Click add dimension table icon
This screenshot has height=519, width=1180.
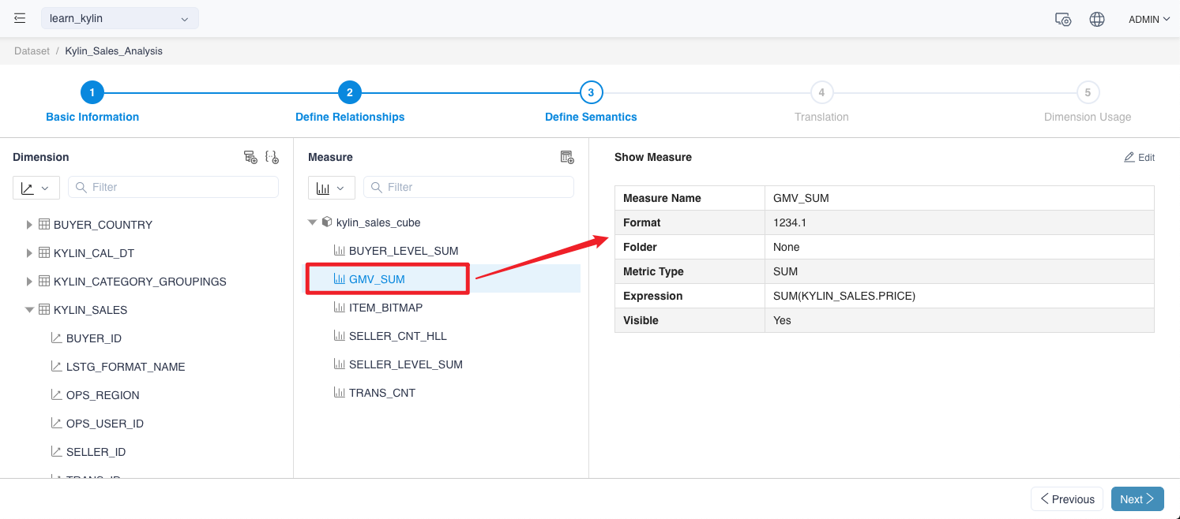[250, 157]
